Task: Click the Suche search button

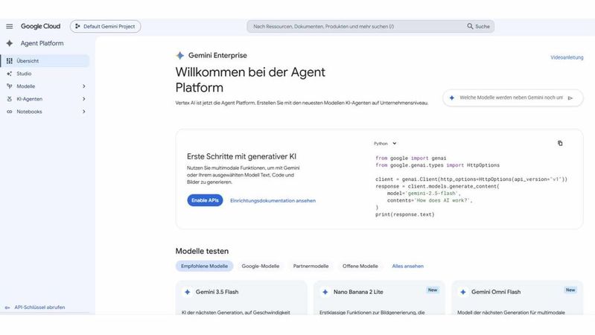Action: pos(478,27)
